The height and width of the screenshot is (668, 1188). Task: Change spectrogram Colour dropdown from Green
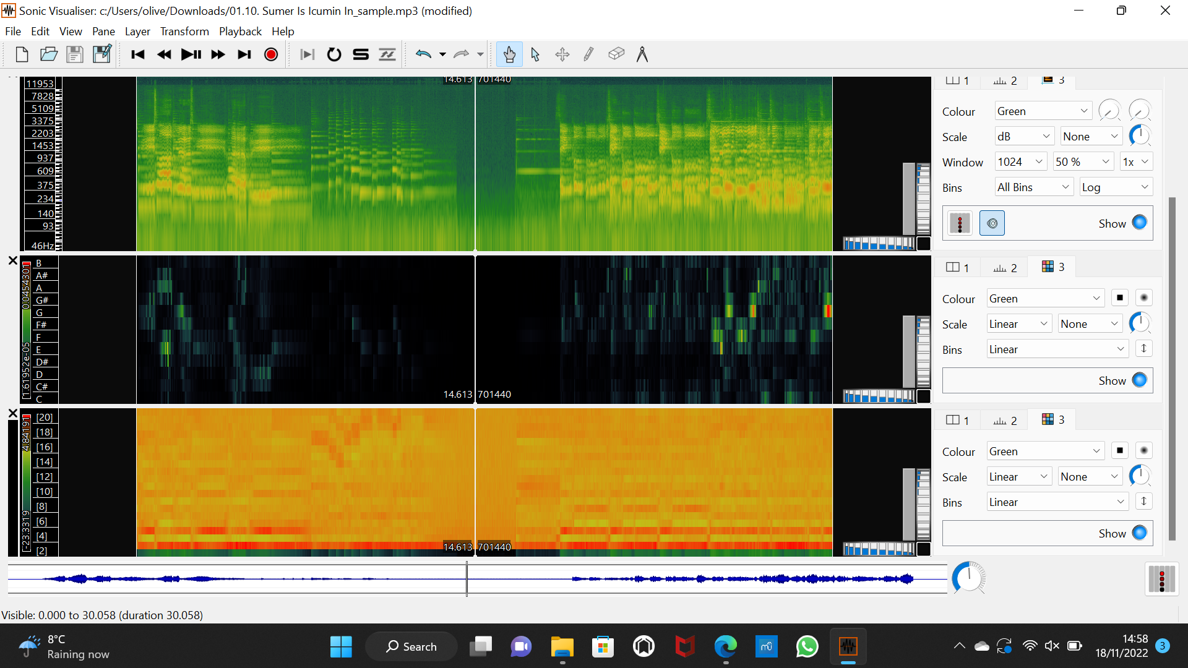[1043, 111]
